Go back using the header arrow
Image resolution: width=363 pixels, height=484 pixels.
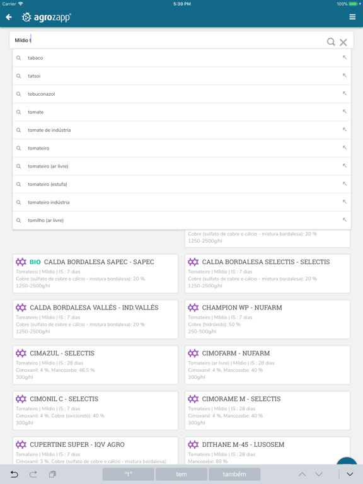9,17
